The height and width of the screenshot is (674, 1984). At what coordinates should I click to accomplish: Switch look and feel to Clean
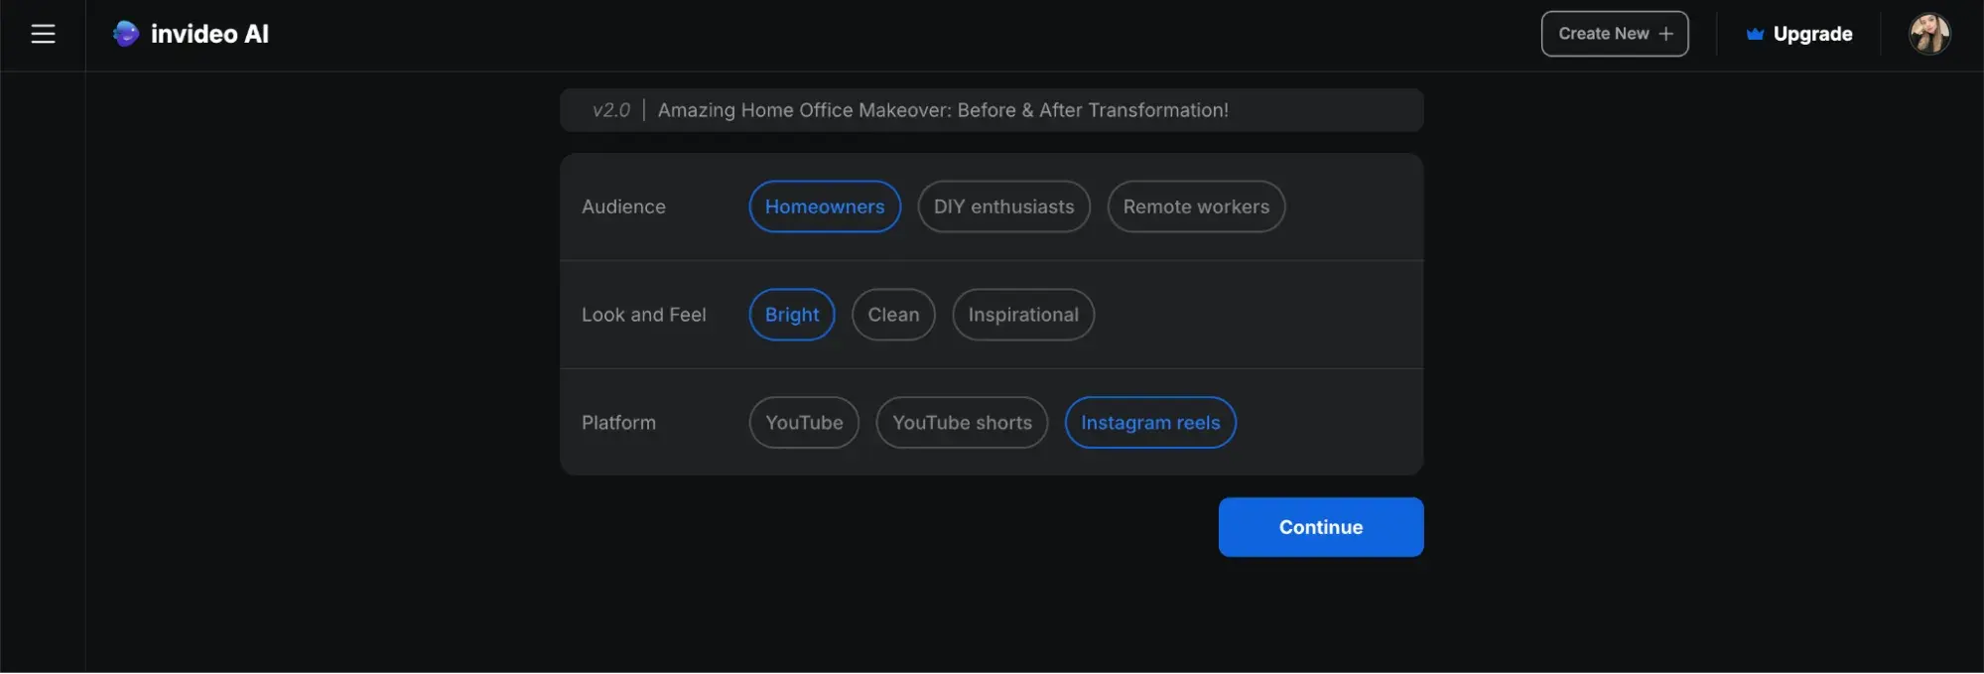893,315
